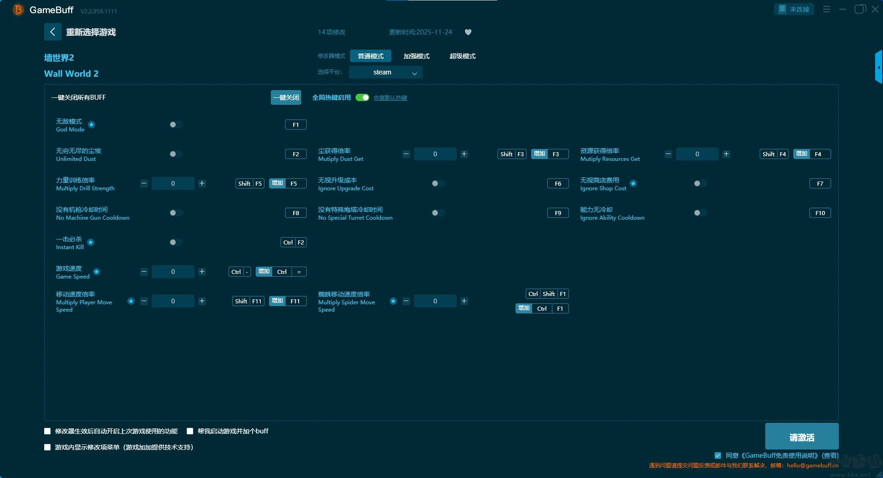The height and width of the screenshot is (478, 883).
Task: Click the F6 hotkey for Ignore Upgrade Cost
Action: pyautogui.click(x=558, y=183)
